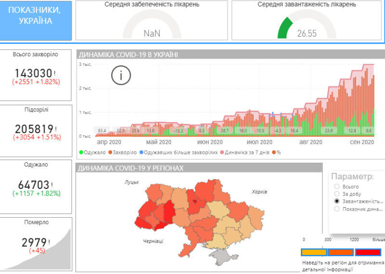
Task: Click 'ДИНАМІКА COVID-19 У РЕГІОНАХ' header
Action: (x=130, y=168)
